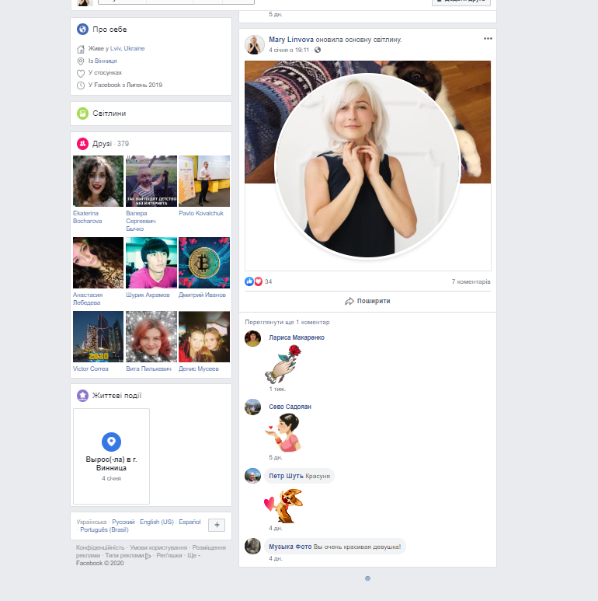Click the 7 коментарів comments count
The height and width of the screenshot is (601, 598).
click(471, 281)
